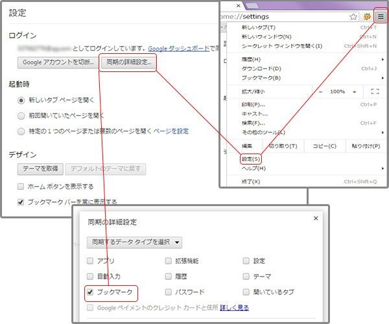Click デフォルトのテーマに戻す button

pos(106,169)
